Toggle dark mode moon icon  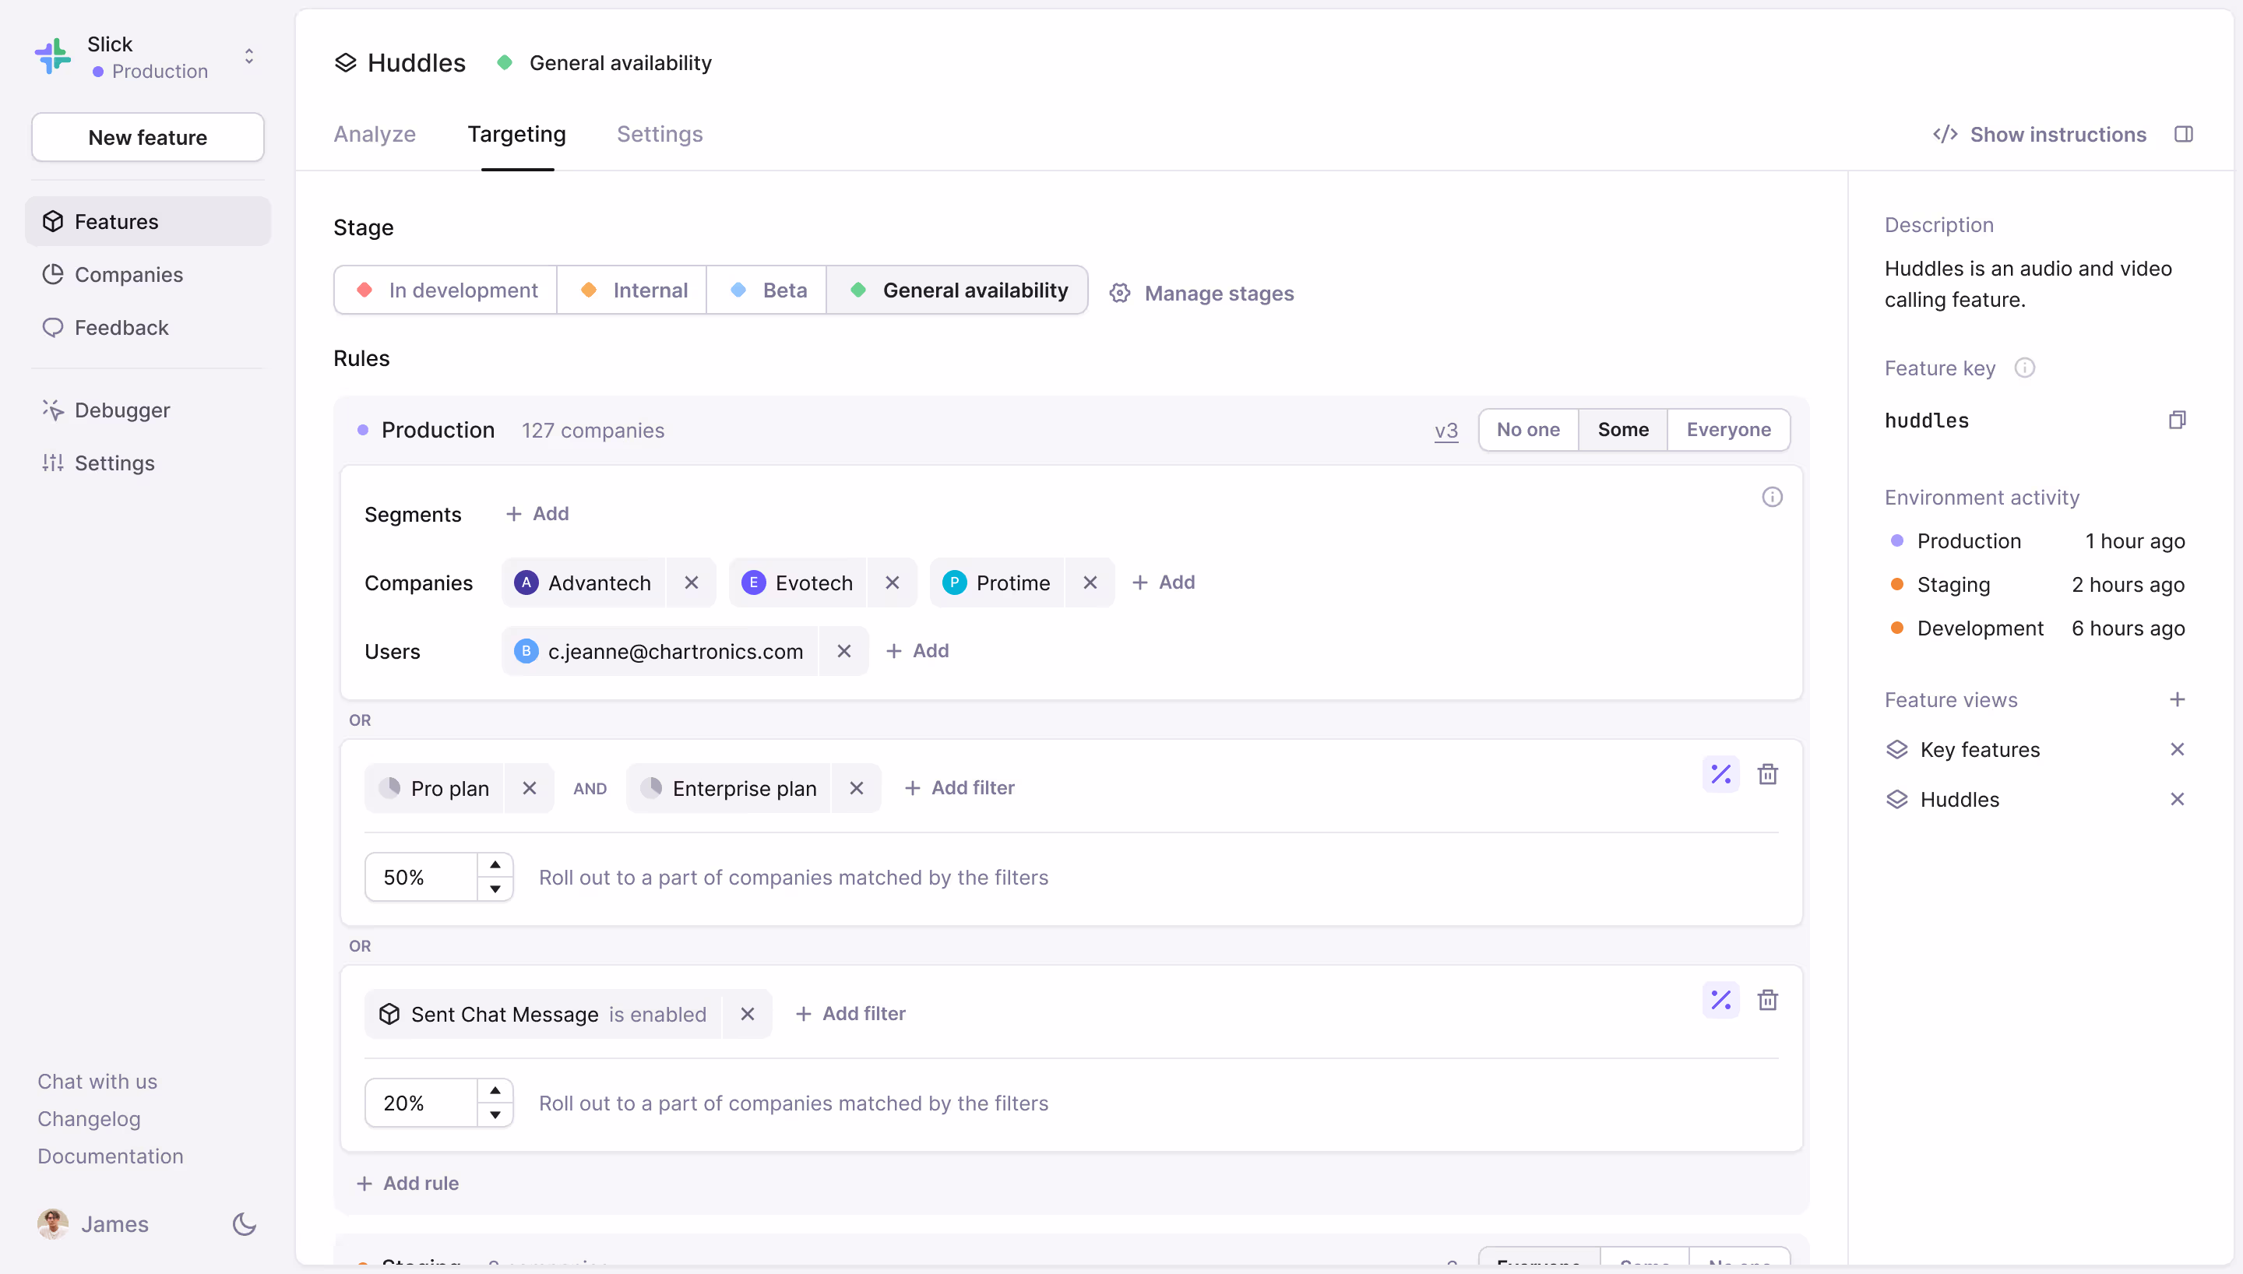pos(244,1224)
